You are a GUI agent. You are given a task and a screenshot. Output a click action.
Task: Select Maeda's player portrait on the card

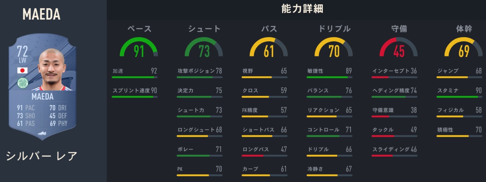point(52,70)
